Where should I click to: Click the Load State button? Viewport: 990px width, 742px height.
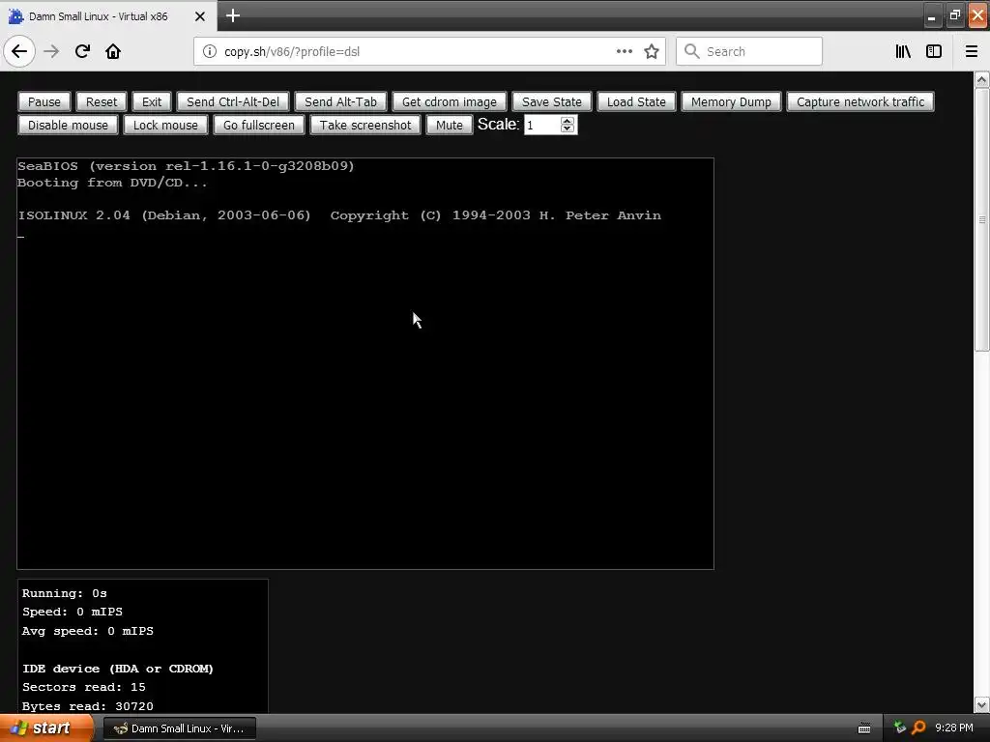(636, 101)
